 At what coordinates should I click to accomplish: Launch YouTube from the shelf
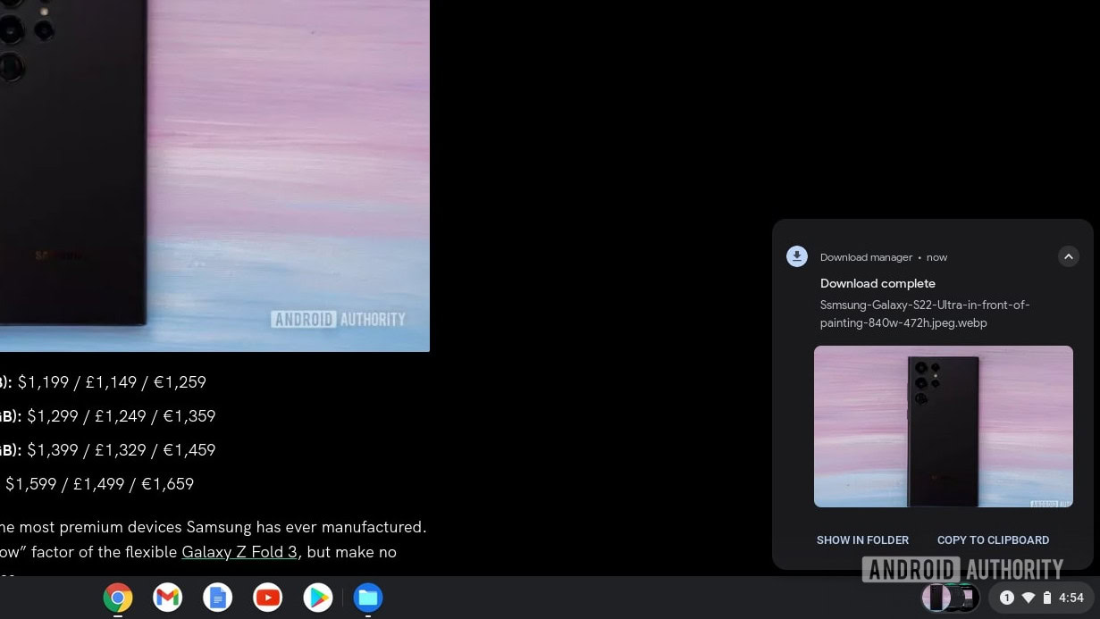click(267, 598)
